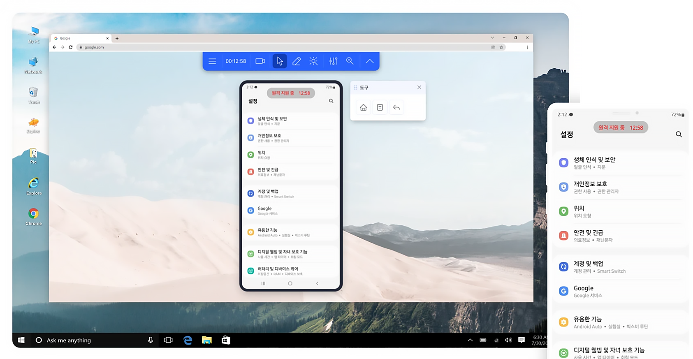
Task: Click back arrow icon in 도구 panel
Action: [x=396, y=107]
